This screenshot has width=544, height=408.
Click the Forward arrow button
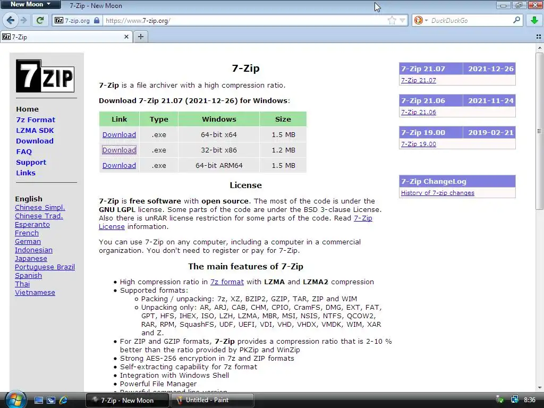(24, 21)
